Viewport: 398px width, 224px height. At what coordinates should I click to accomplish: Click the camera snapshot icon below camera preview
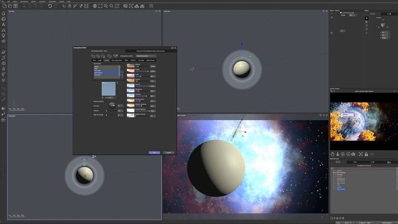pos(353,154)
